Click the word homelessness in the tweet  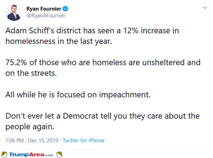click(x=30, y=41)
